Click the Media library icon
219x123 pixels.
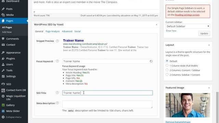click(x=3, y=15)
